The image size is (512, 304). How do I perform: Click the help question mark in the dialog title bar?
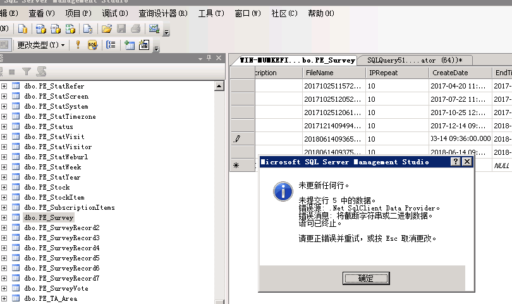[455, 162]
